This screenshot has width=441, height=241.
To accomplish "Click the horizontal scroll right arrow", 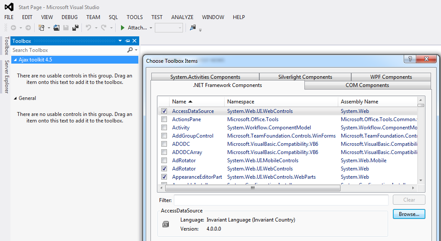I will 413,188.
